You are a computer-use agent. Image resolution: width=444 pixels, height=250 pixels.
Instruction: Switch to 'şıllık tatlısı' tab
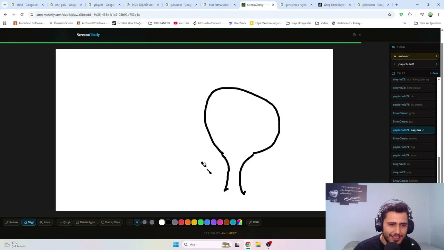point(373,5)
